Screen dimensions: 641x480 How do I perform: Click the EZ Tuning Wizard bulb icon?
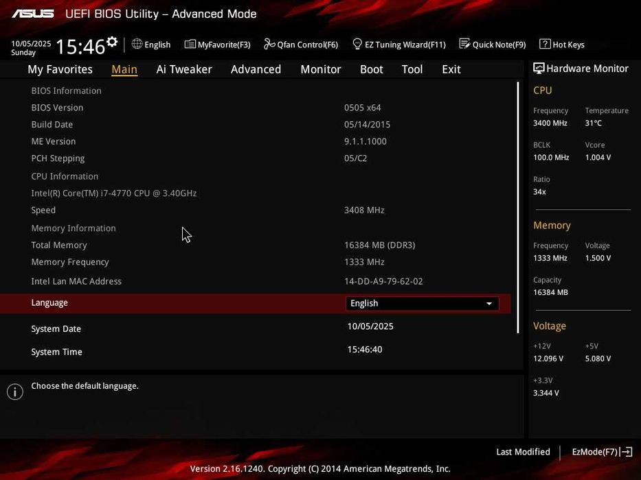click(x=357, y=44)
